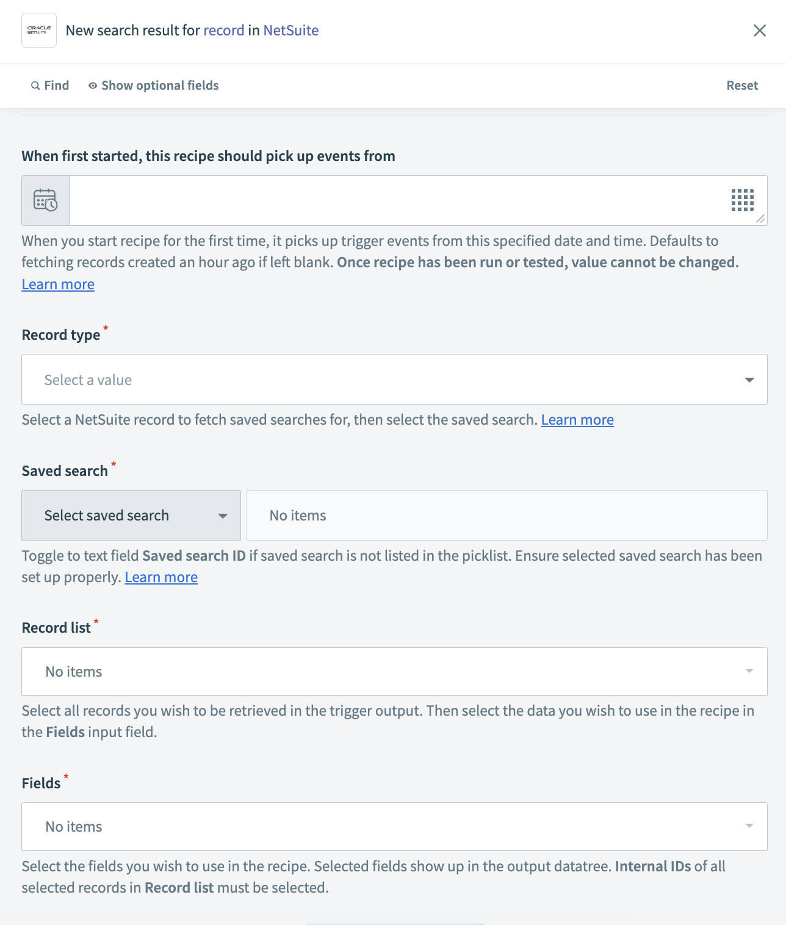Click the magnifier Find icon
This screenshot has width=786, height=925.
point(35,85)
